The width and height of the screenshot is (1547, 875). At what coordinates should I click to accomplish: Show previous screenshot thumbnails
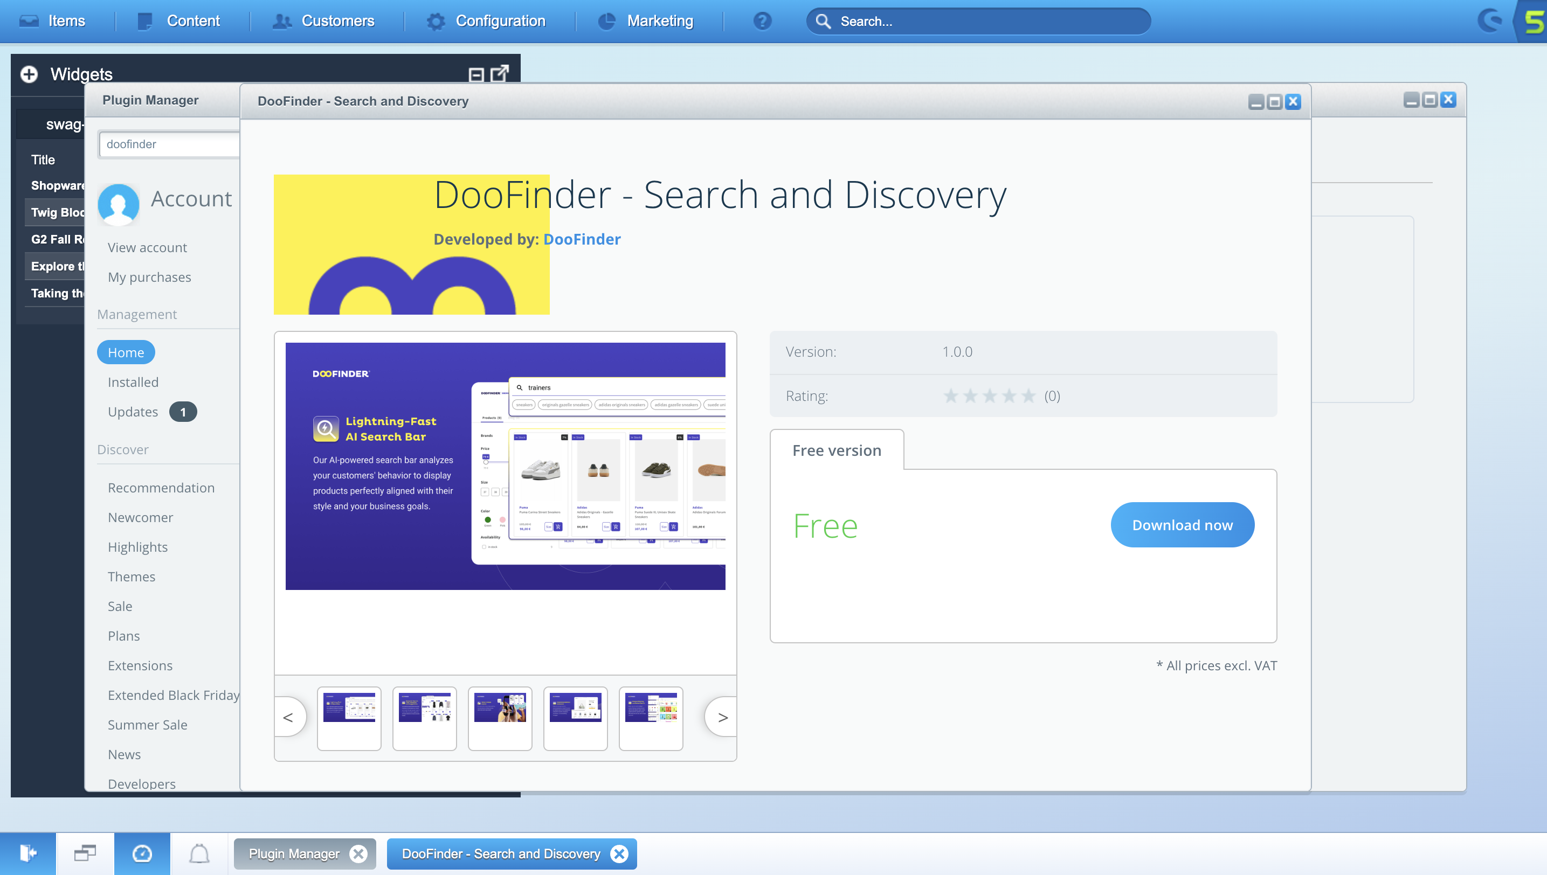click(x=289, y=718)
